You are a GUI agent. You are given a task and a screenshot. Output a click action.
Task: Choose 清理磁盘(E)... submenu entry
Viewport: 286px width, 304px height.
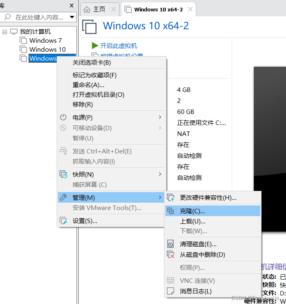point(213,244)
